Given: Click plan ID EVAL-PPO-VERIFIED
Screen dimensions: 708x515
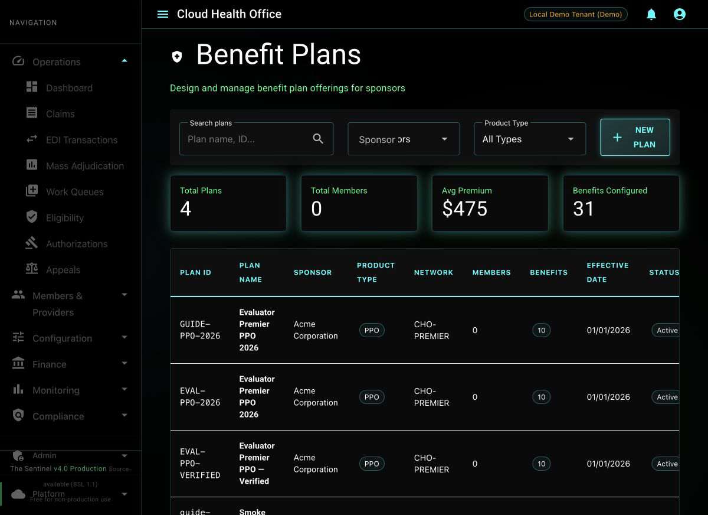Looking at the screenshot, I should [200, 463].
